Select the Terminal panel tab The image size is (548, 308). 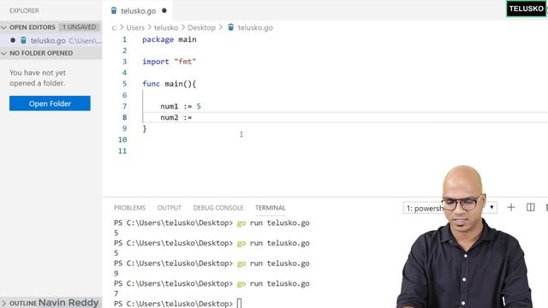coord(271,208)
